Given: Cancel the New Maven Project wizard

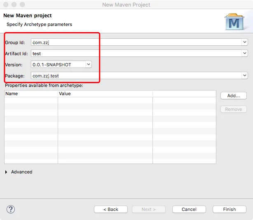Looking at the screenshot, I should pyautogui.click(x=189, y=209).
